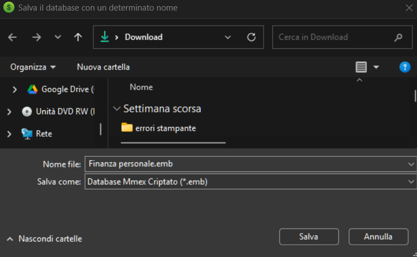Go forward with the right arrow

tap(37, 37)
